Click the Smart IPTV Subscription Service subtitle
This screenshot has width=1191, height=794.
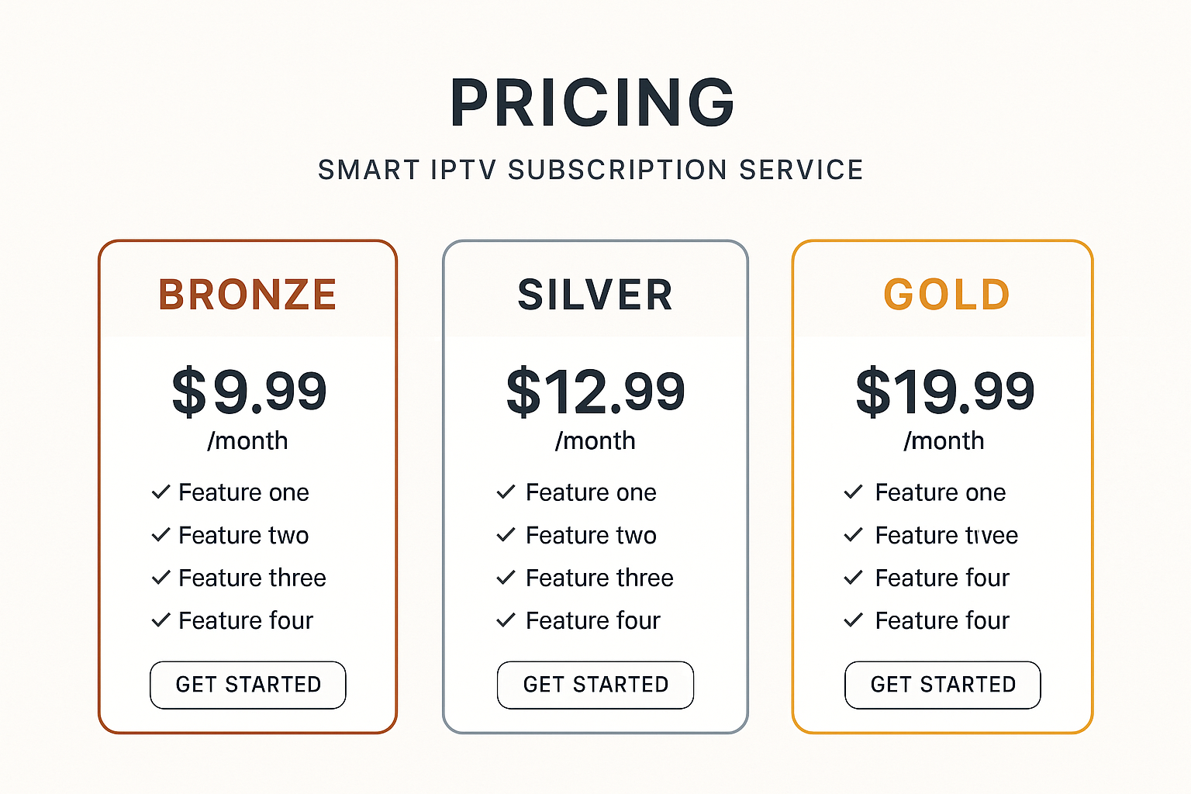click(591, 170)
